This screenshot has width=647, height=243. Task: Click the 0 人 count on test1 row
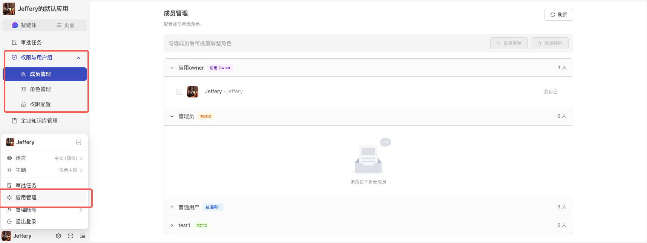[x=562, y=225]
